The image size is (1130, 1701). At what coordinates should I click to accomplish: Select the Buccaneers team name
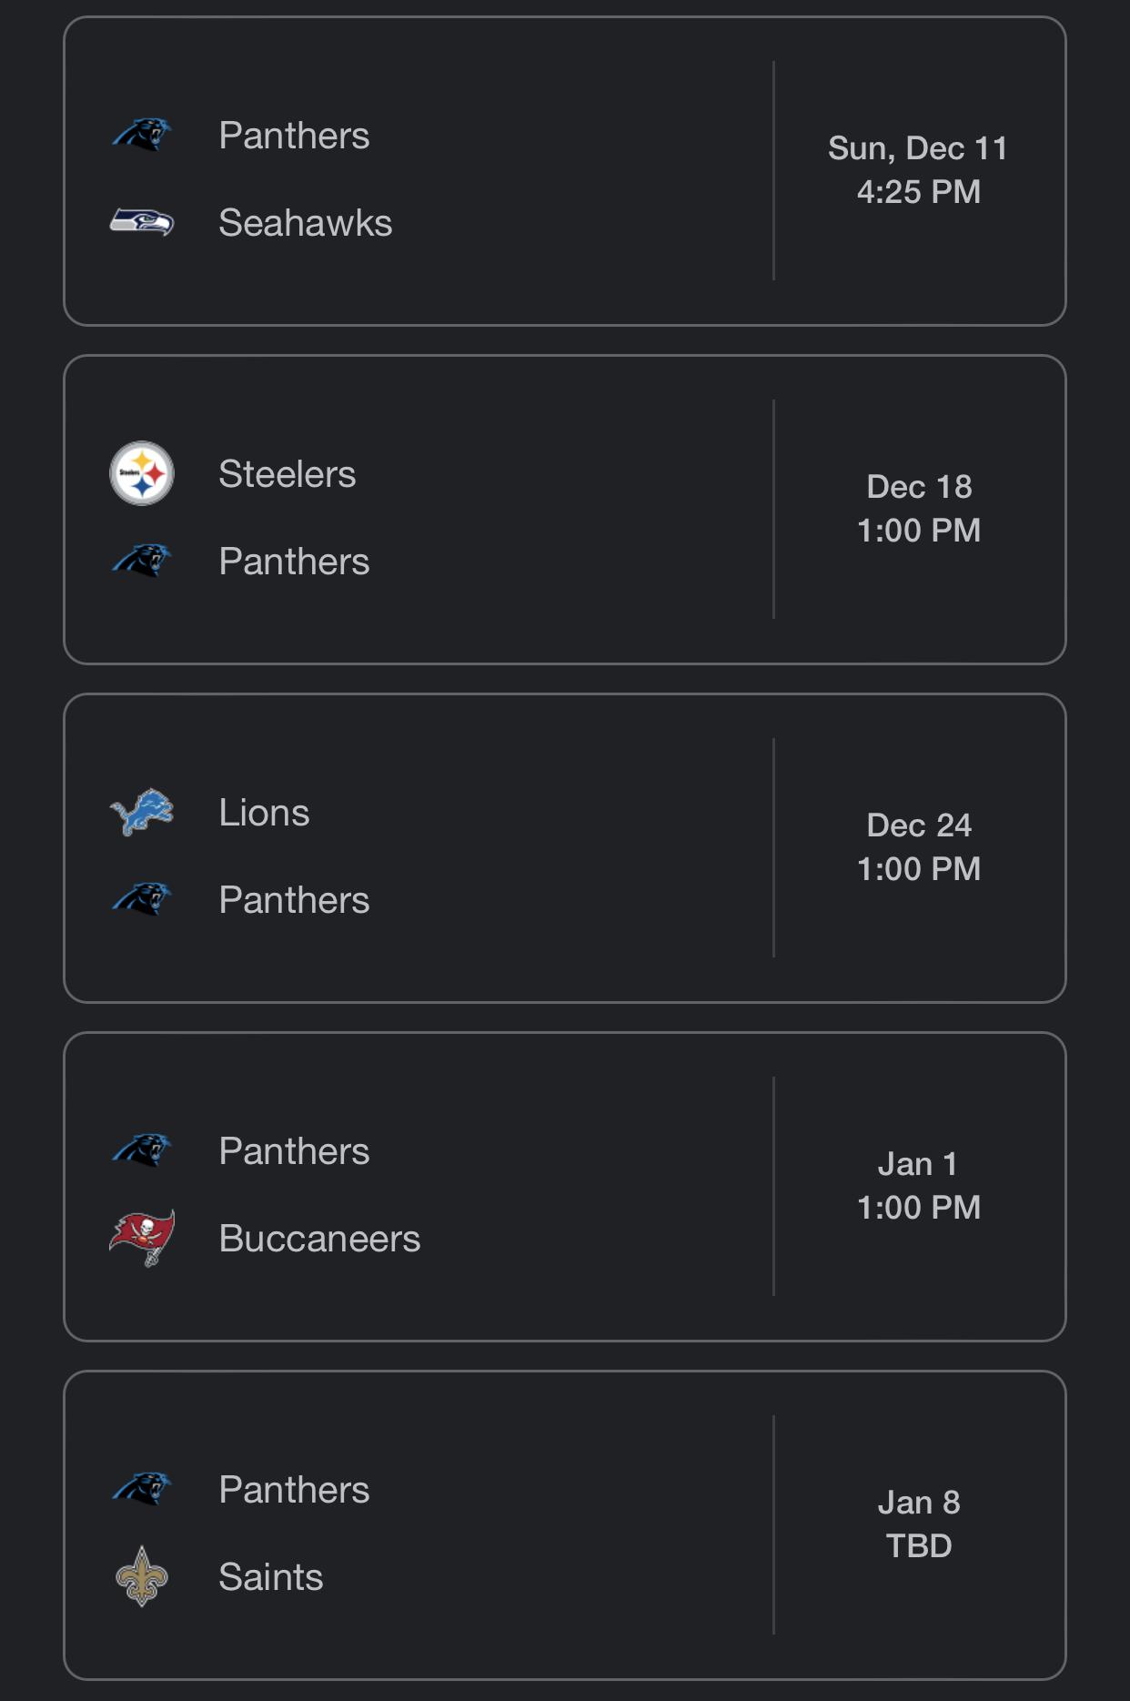pyautogui.click(x=319, y=1239)
